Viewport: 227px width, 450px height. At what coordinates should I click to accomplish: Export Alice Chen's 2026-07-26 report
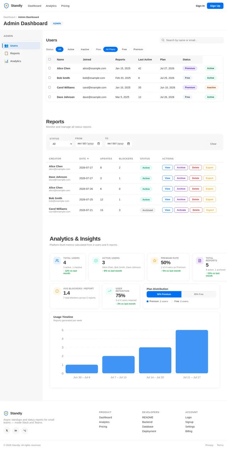point(209,189)
